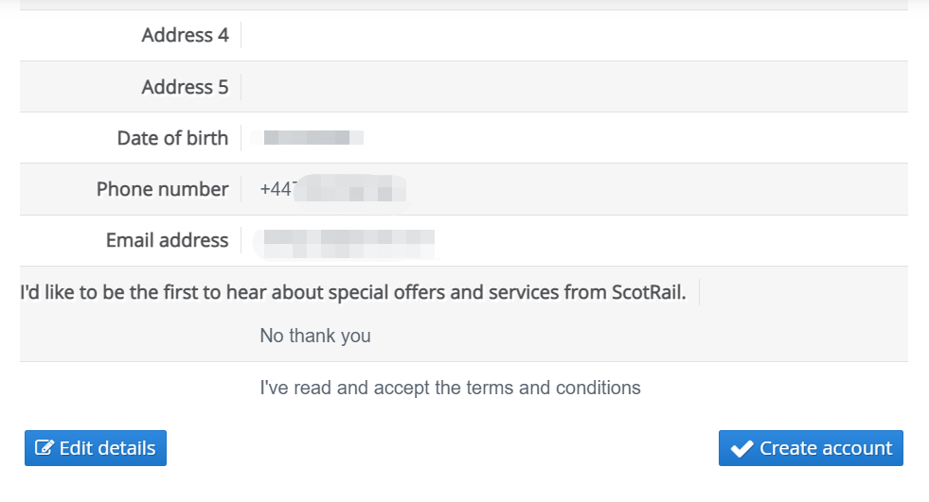Click the Date of birth label
Viewport: 929px width, 502px height.
[x=172, y=138]
